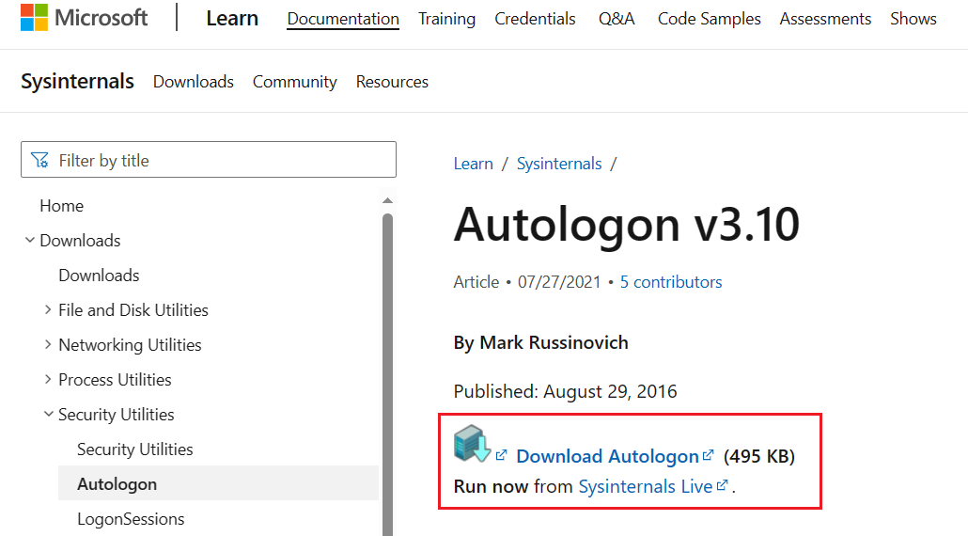Open the Documentation menu item
Image resolution: width=968 pixels, height=536 pixels.
coord(343,19)
